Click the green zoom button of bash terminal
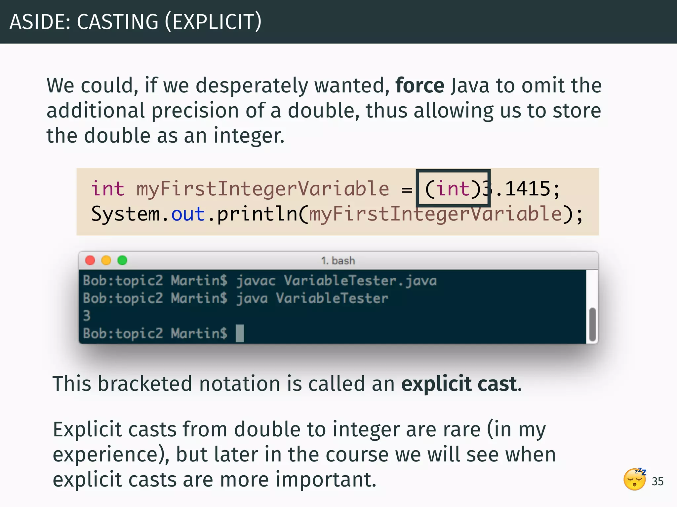This screenshot has width=677, height=507. 122,260
